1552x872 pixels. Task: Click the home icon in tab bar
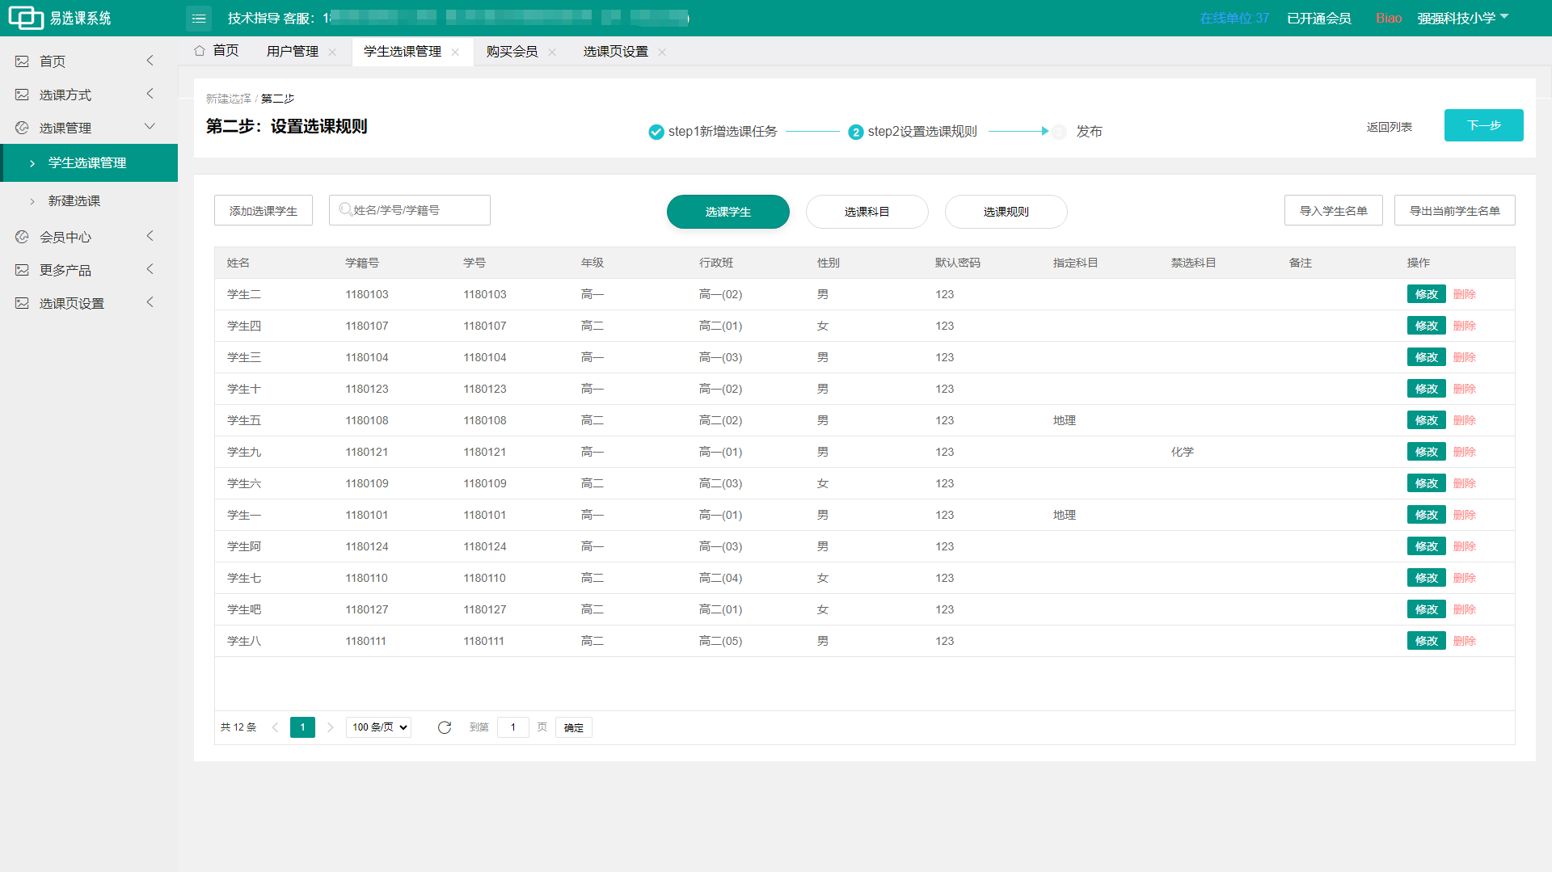pyautogui.click(x=200, y=51)
